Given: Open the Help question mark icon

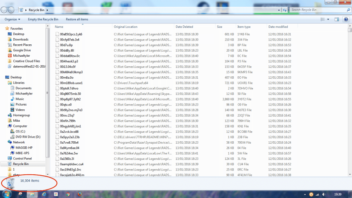Looking at the screenshot, I should (x=346, y=20).
